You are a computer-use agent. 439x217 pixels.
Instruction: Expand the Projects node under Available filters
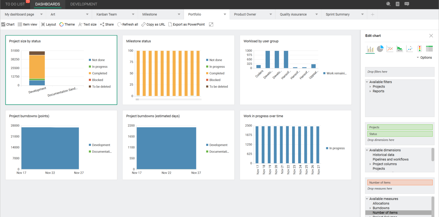coord(370,86)
